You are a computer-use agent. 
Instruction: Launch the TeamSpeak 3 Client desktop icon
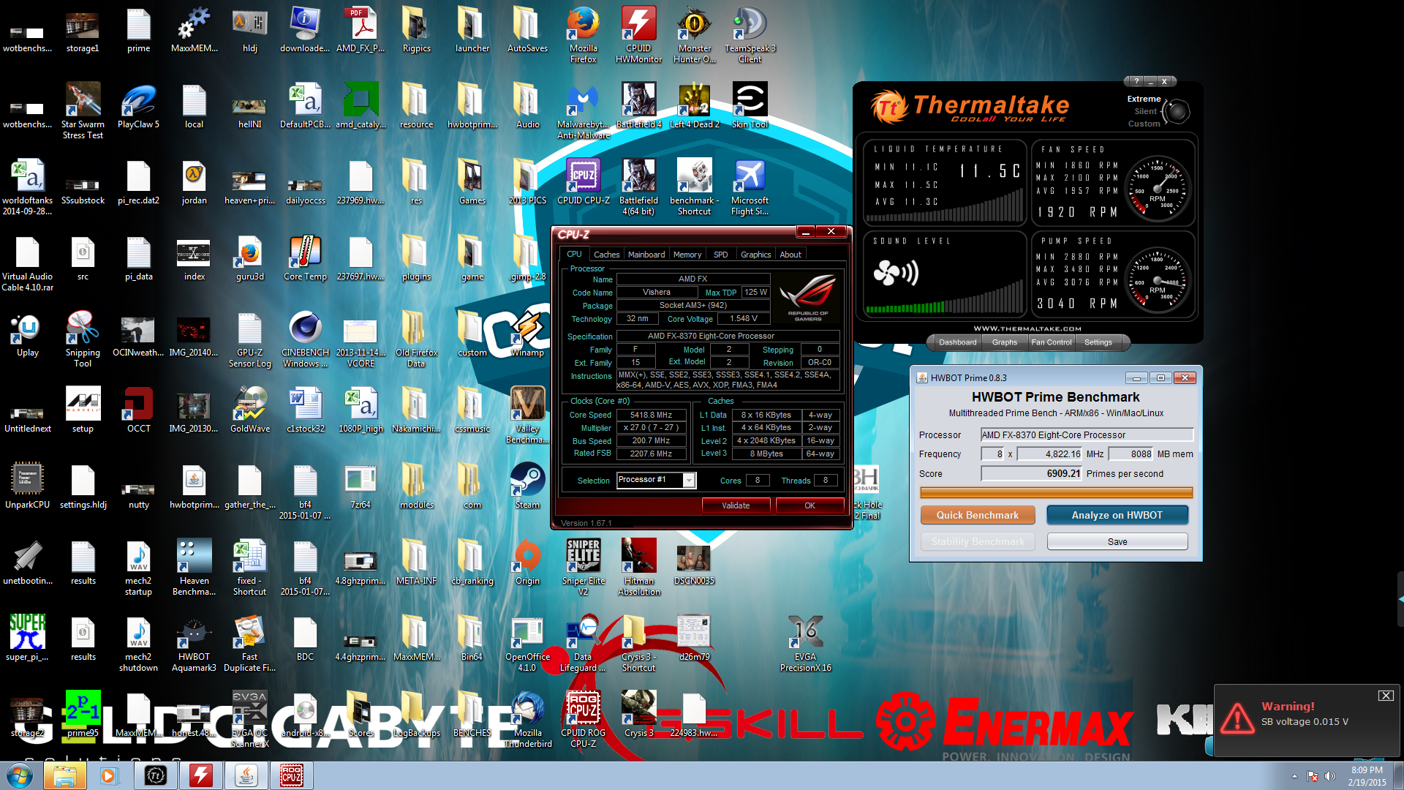(750, 34)
